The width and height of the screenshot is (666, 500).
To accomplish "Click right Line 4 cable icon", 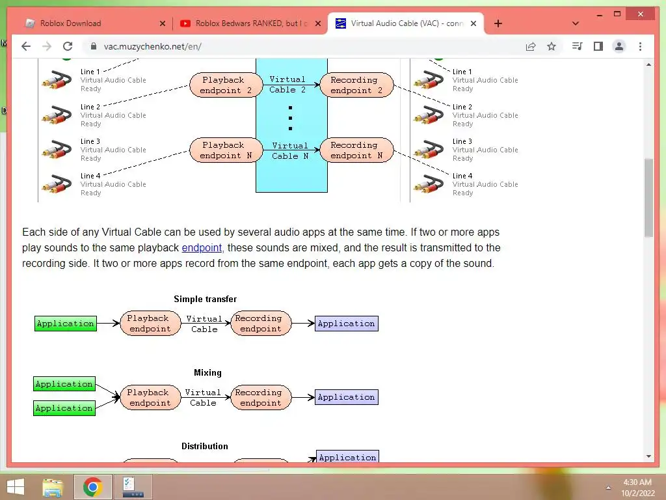I will click(x=429, y=184).
